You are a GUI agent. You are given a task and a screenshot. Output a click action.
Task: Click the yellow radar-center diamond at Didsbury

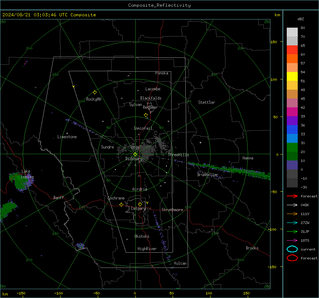click(135, 154)
